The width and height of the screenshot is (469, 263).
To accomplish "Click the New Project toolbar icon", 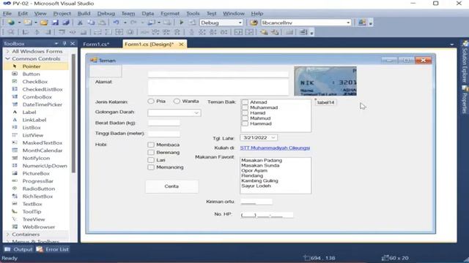I will pyautogui.click(x=11, y=23).
